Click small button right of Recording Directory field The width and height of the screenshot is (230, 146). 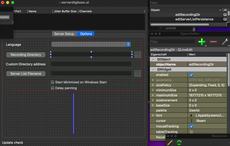tap(138, 55)
